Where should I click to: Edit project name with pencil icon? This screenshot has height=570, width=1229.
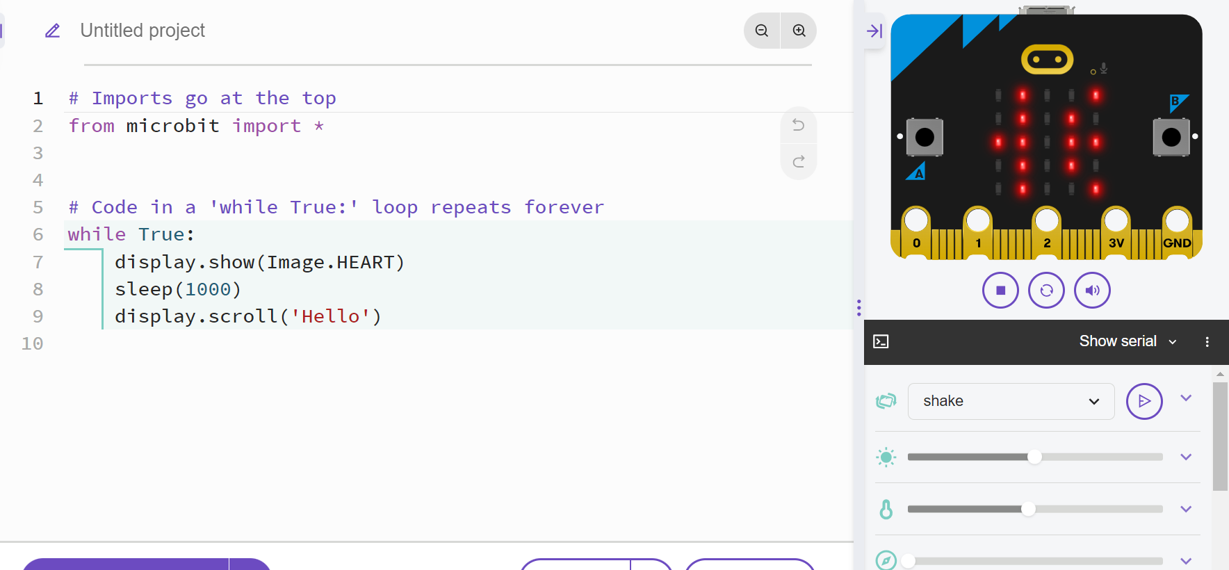click(53, 31)
